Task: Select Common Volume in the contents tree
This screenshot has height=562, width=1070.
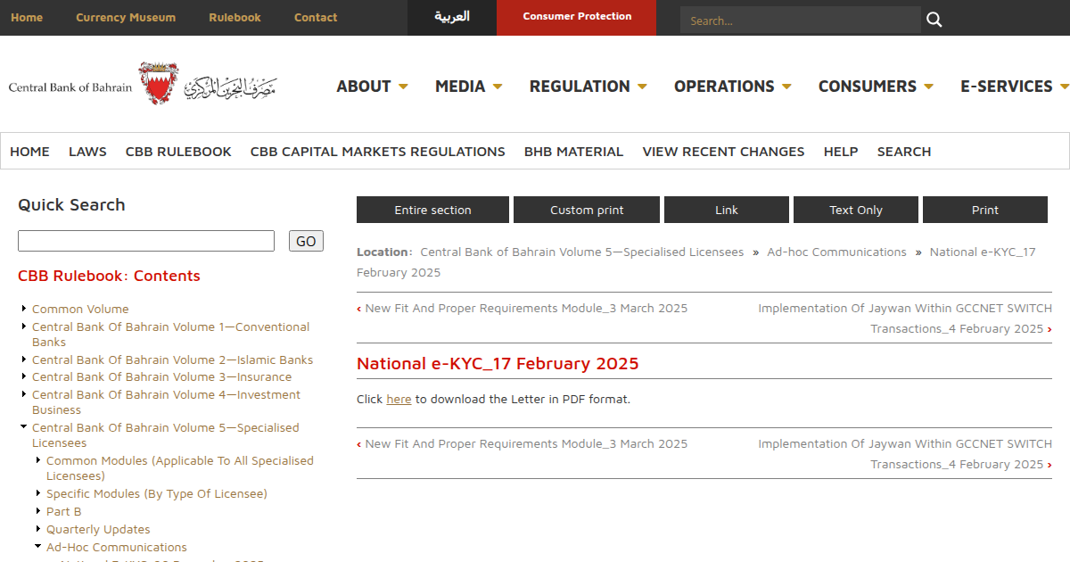Action: point(80,309)
